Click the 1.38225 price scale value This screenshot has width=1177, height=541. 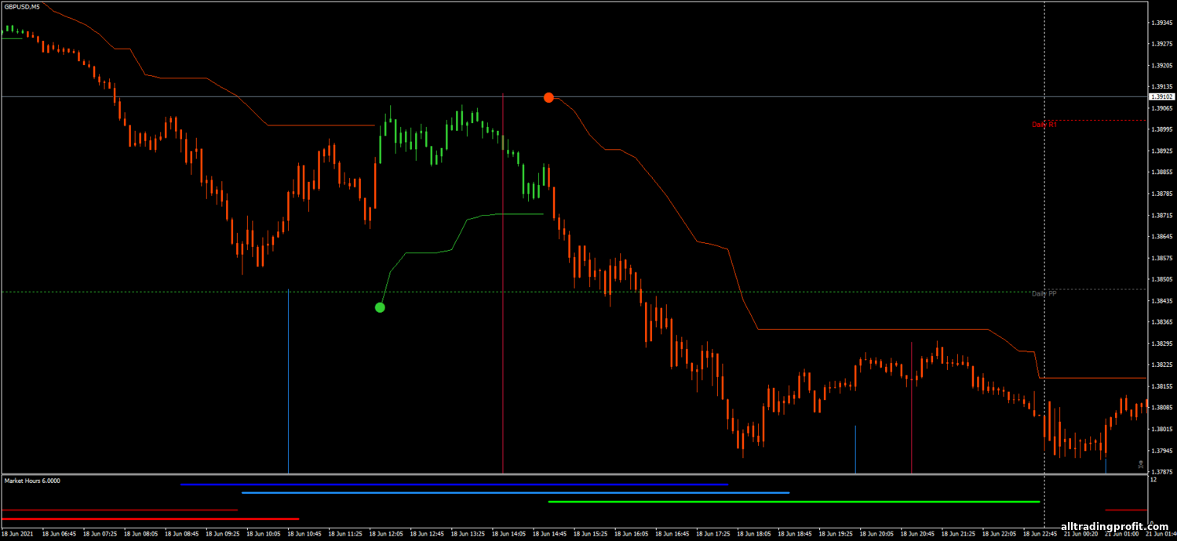point(1162,365)
